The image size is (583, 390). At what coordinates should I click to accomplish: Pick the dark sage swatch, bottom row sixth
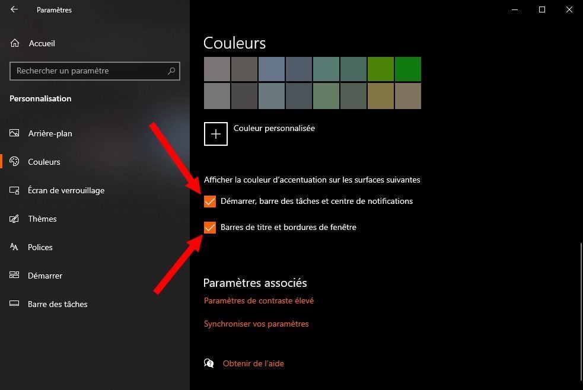click(353, 96)
